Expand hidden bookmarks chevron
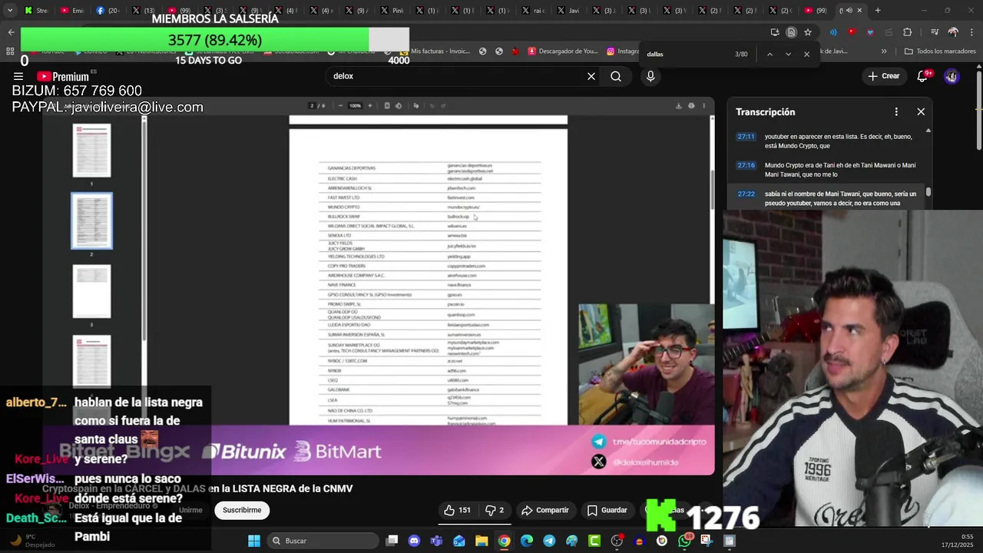 [x=884, y=51]
